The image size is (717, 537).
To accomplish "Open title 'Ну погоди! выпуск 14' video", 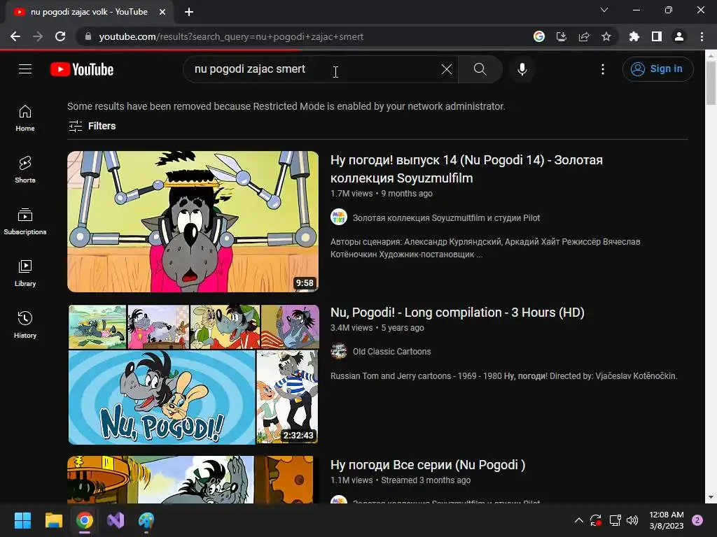I will [466, 169].
